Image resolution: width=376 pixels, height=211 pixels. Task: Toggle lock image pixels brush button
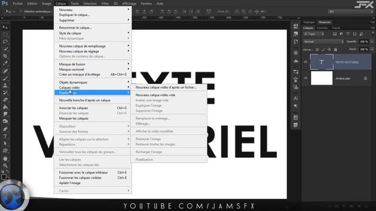click(323, 49)
